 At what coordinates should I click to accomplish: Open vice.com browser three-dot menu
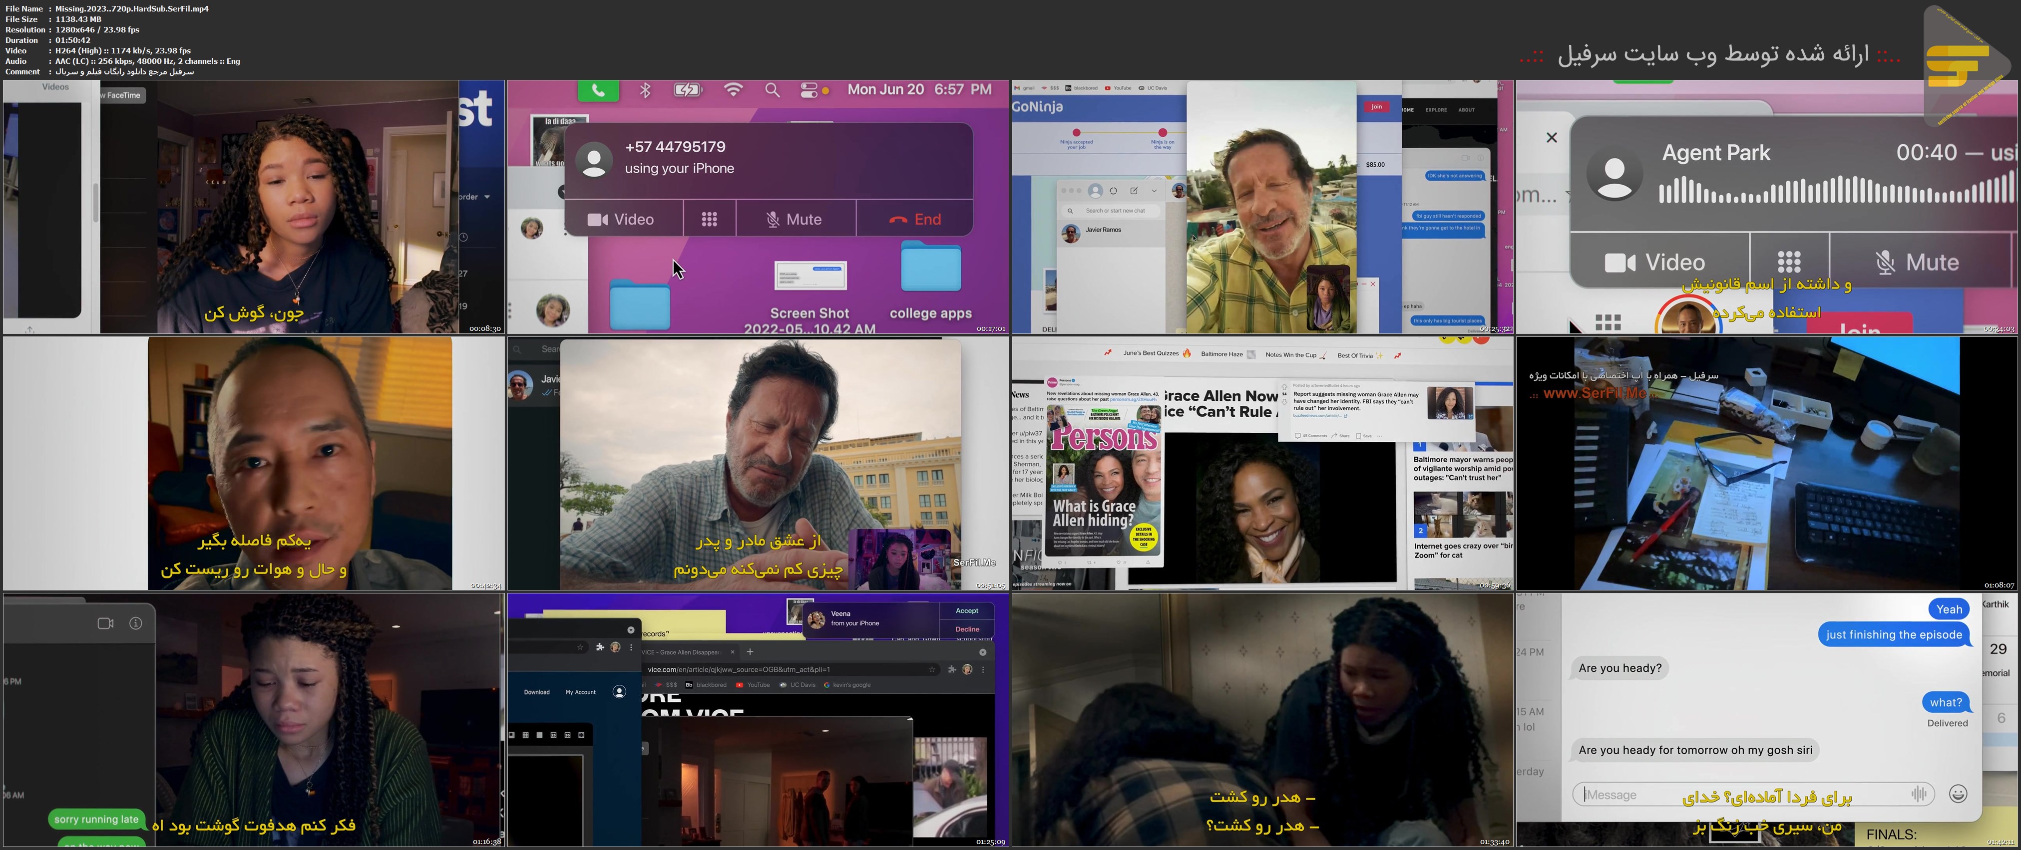982,670
